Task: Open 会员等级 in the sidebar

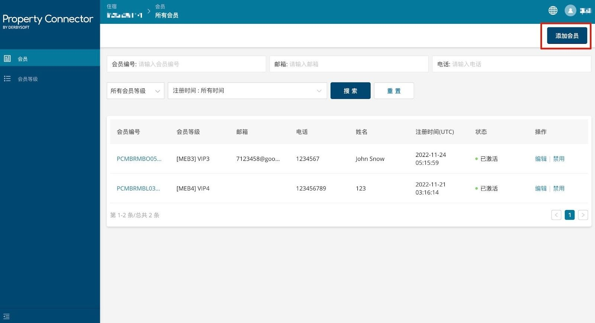Action: pyautogui.click(x=50, y=79)
